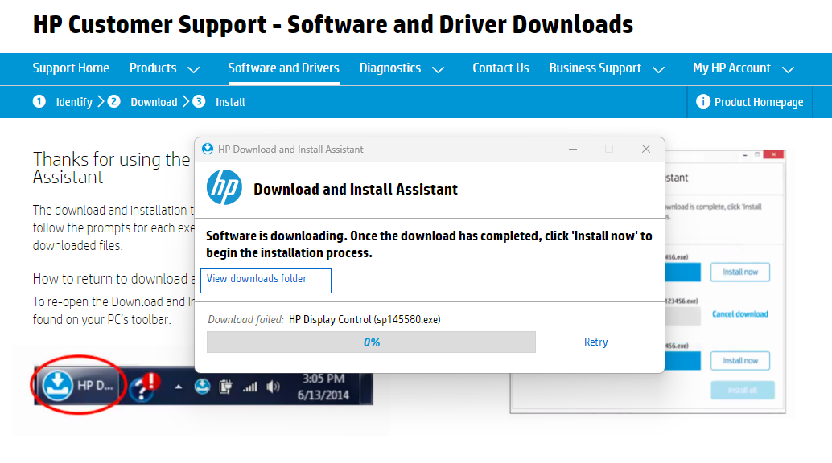This screenshot has height=463, width=832.
Task: Select Business Support in the navigation bar
Action: [x=595, y=68]
